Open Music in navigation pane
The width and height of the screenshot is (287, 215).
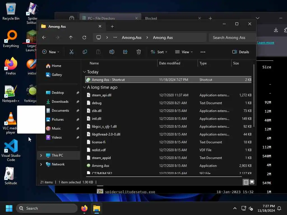[x=56, y=128]
